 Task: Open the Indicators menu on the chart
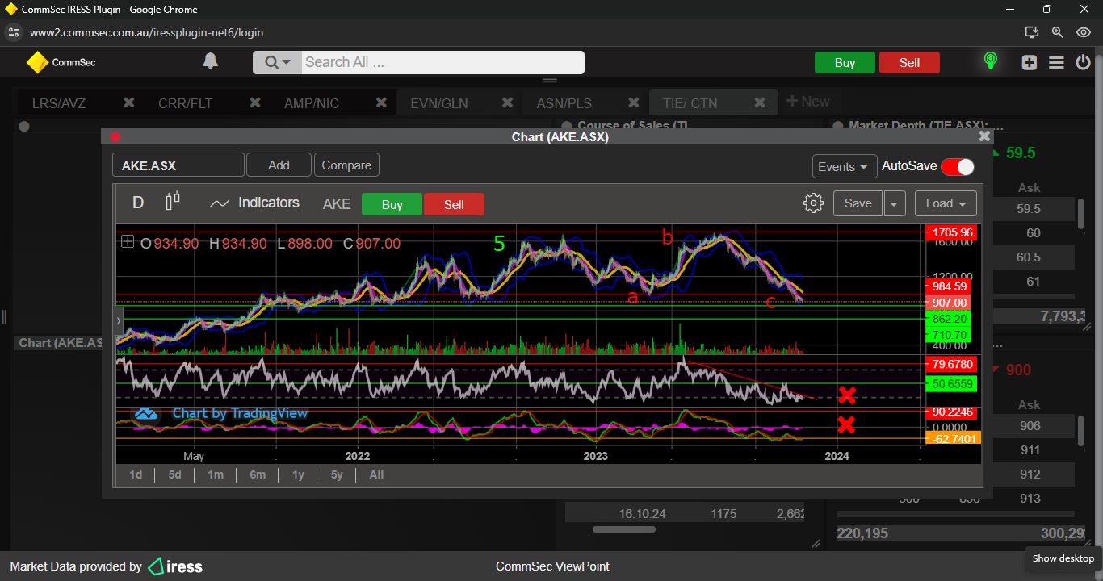254,203
